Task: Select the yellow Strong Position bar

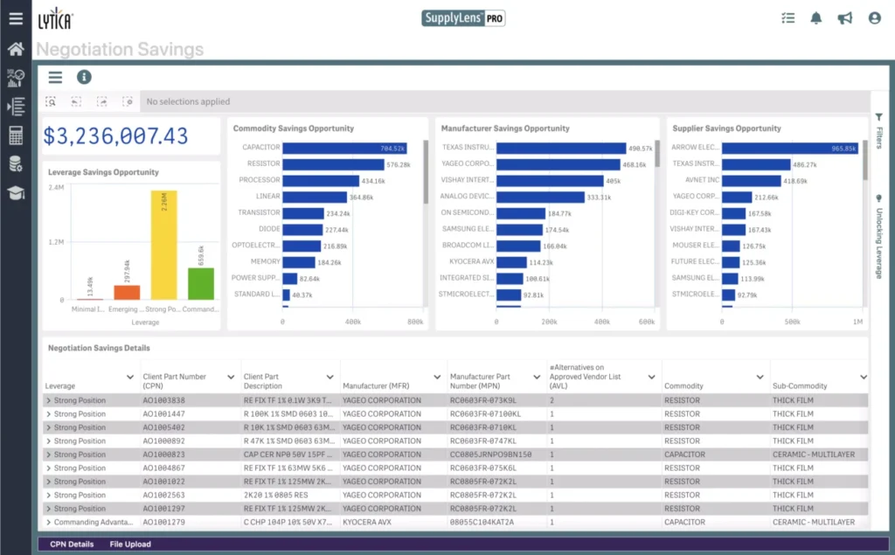Action: [x=163, y=245]
